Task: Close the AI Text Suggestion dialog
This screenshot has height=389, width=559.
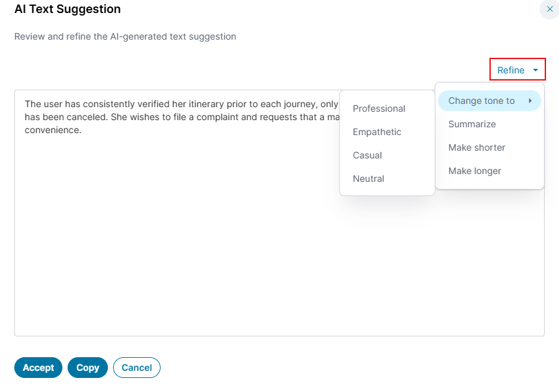Action: (x=549, y=9)
